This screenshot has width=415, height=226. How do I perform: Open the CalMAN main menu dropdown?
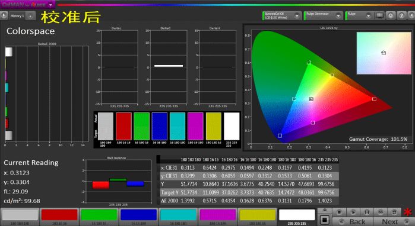tap(50, 5)
